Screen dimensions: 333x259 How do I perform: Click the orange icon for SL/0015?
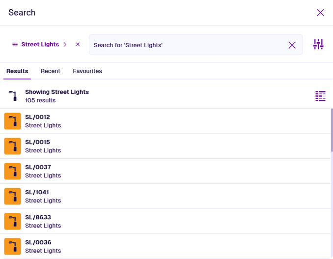click(13, 146)
